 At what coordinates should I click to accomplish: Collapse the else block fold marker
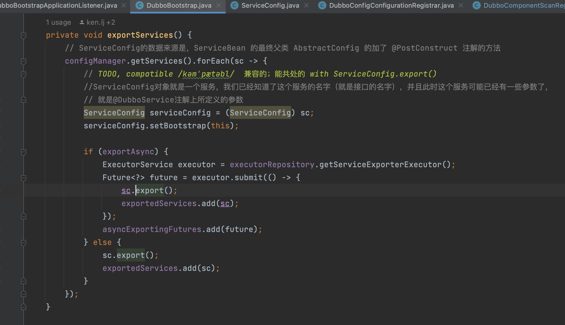point(24,243)
